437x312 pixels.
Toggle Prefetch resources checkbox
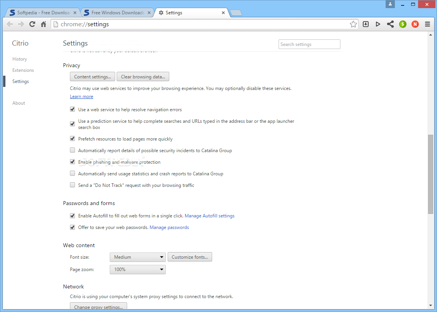pyautogui.click(x=73, y=139)
